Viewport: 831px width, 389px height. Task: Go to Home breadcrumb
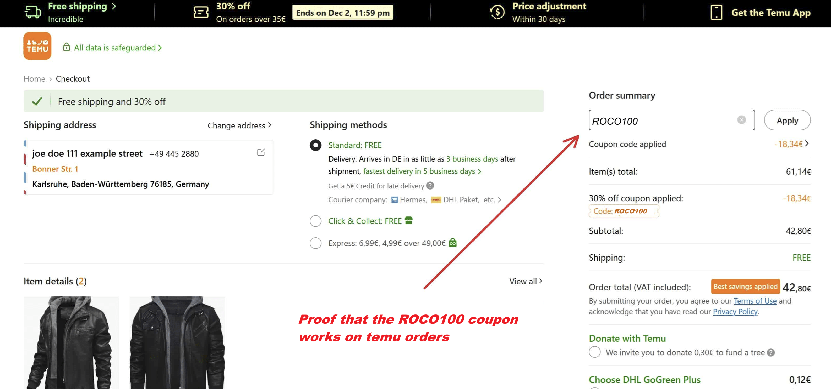tap(35, 79)
